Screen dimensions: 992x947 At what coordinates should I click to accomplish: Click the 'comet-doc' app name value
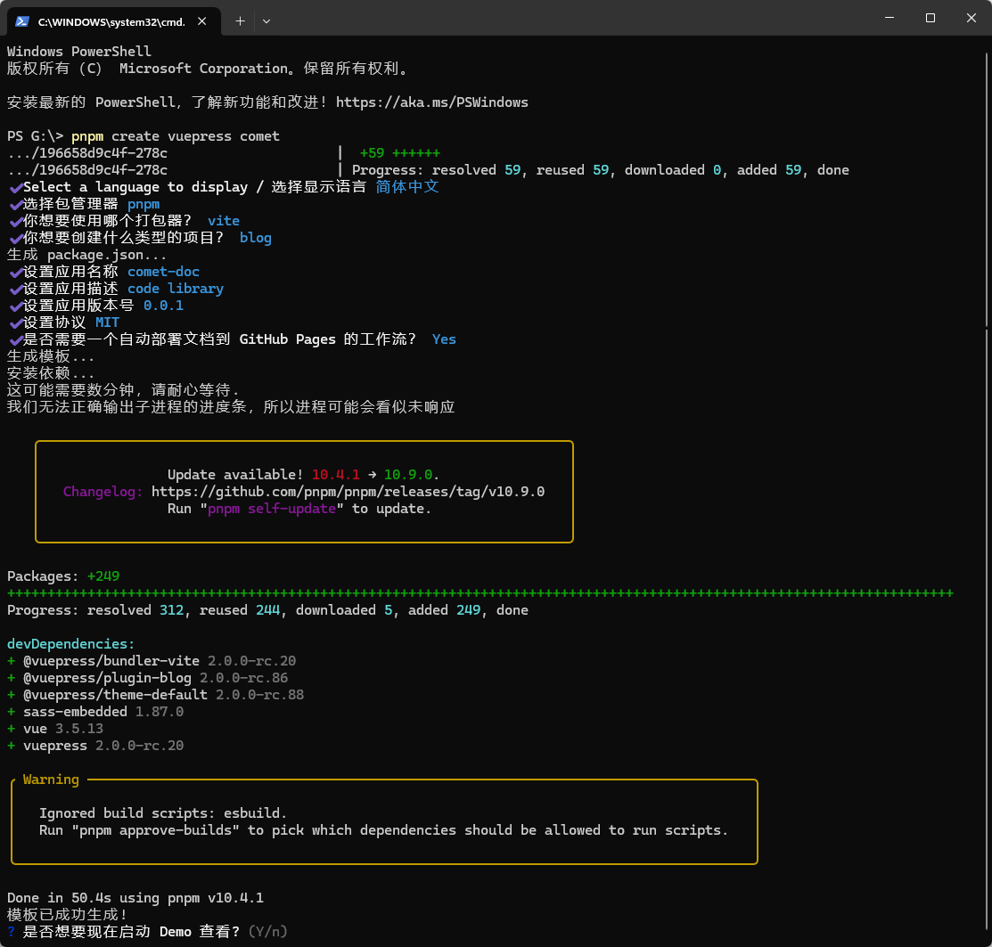pyautogui.click(x=163, y=272)
